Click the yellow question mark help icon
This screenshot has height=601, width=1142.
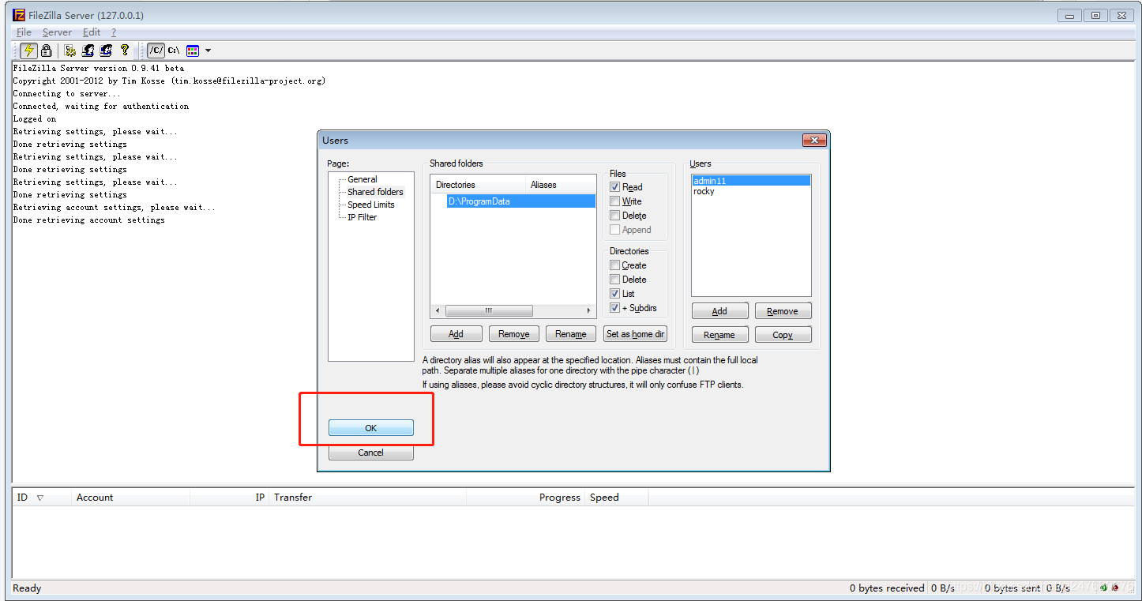tap(124, 51)
